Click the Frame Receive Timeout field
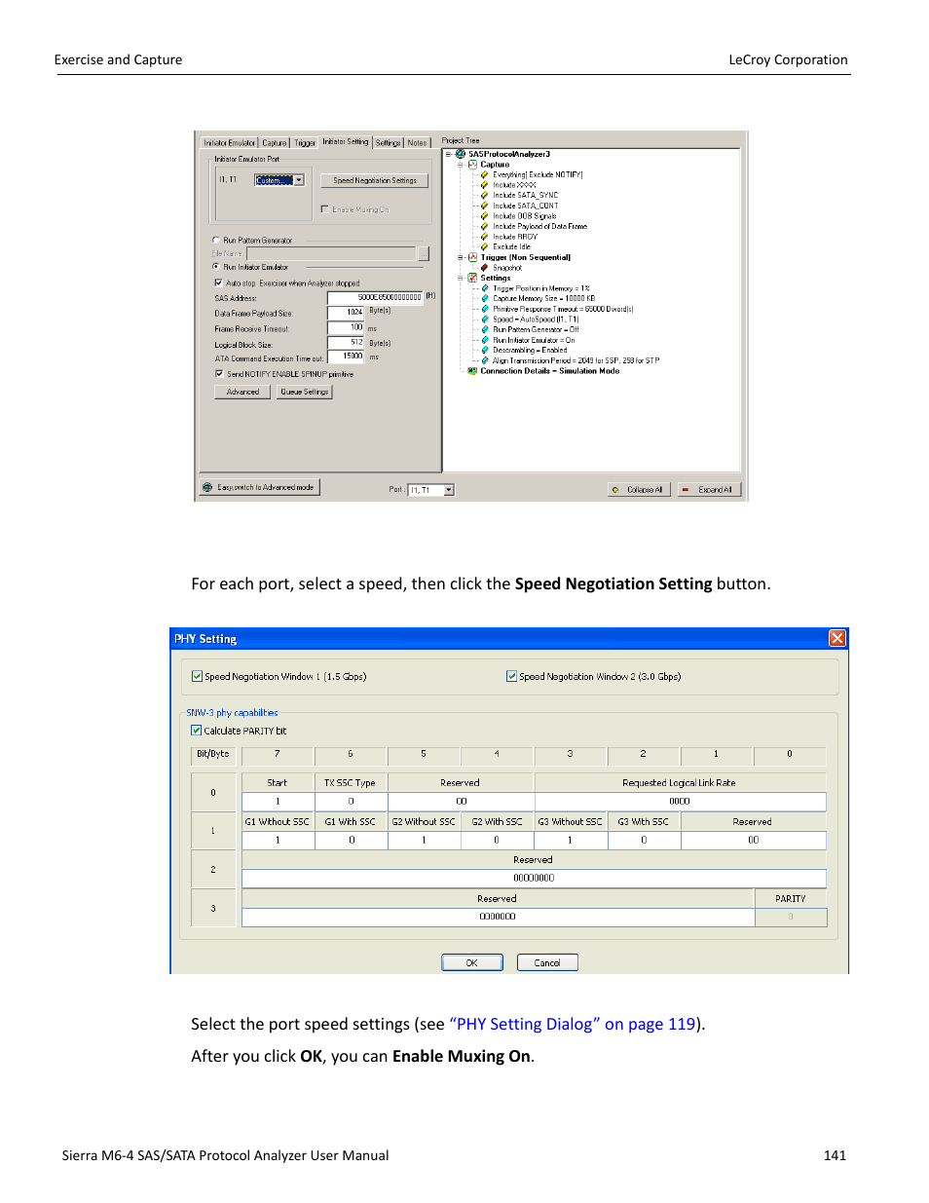 346,328
